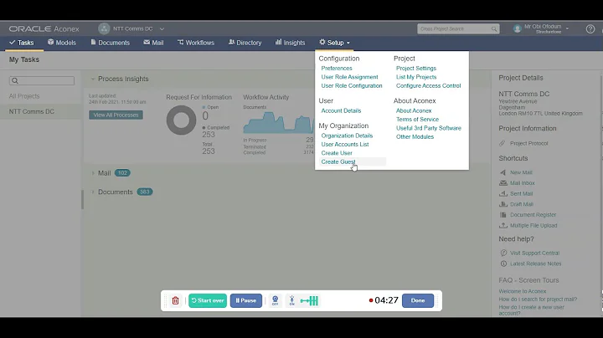Screen dimensions: 603x338
Task: Click the View All Processes button
Action: point(116,115)
